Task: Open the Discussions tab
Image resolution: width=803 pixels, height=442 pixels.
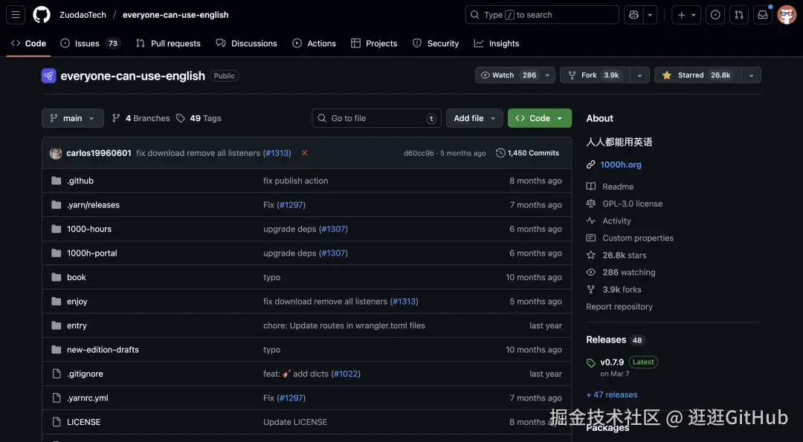Action: point(246,44)
